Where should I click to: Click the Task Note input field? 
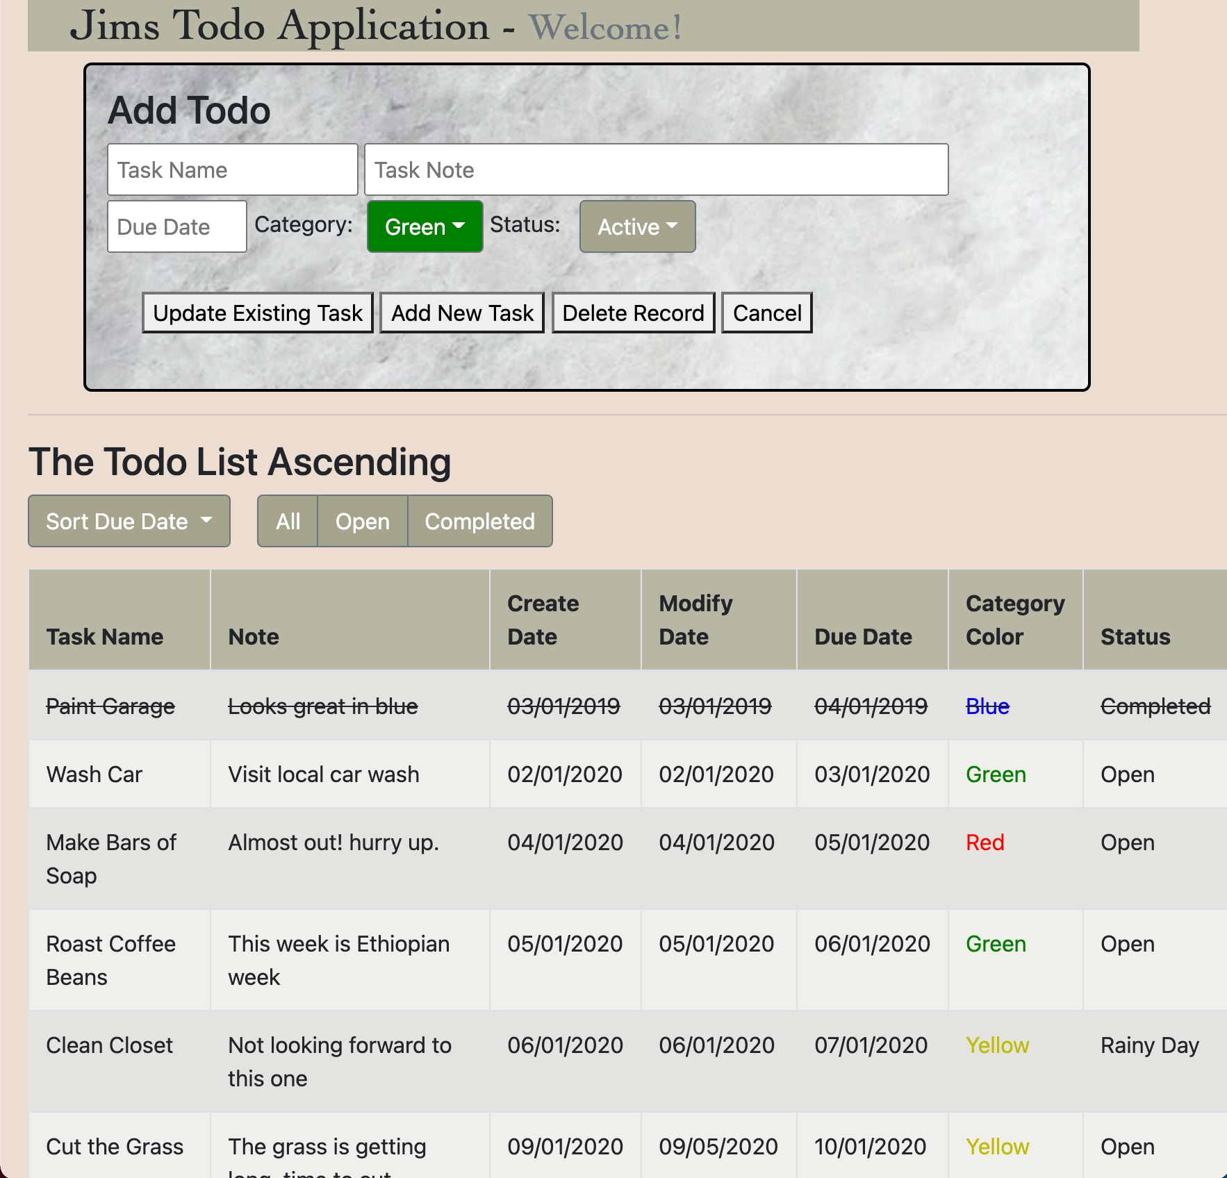point(656,169)
